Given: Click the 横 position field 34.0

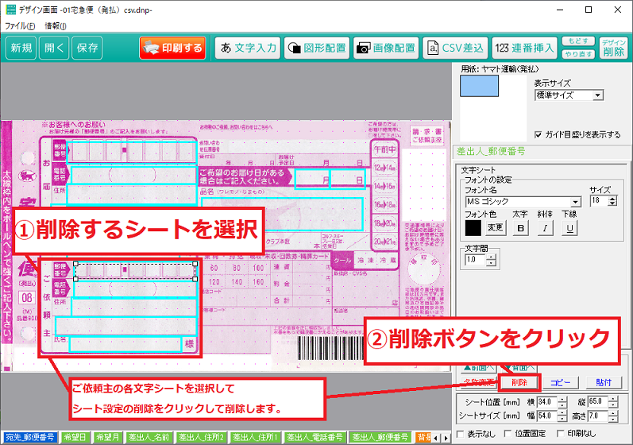Looking at the screenshot, I should 547,402.
